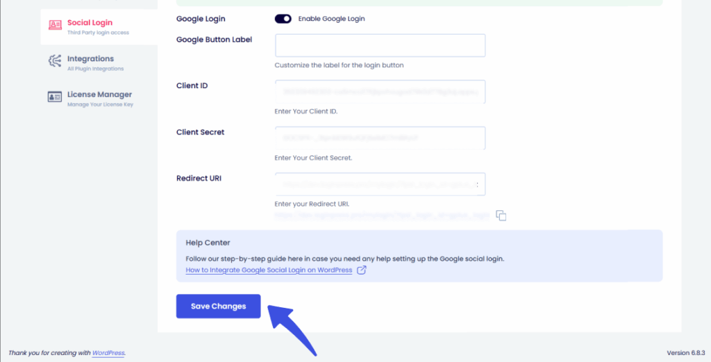The image size is (711, 362).
Task: Follow the WordPress link in the footer
Action: pyautogui.click(x=108, y=353)
